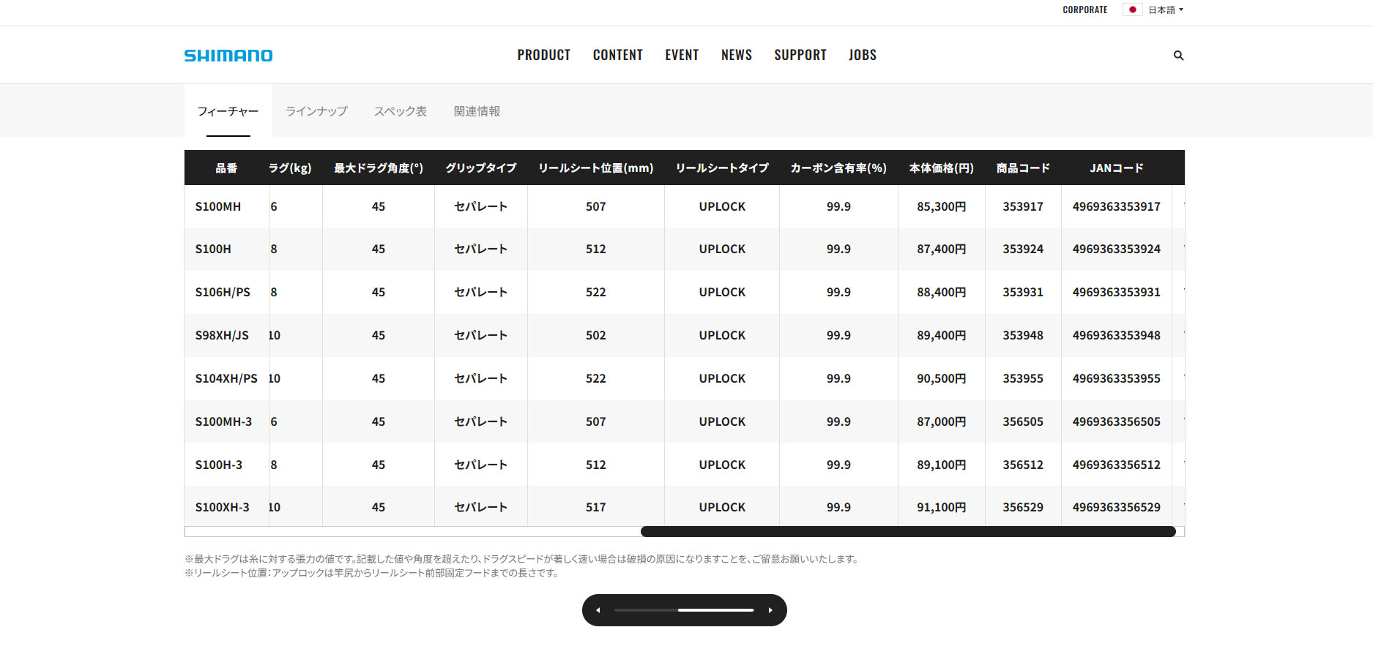Image resolution: width=1373 pixels, height=657 pixels.
Task: Click product code 356512
Action: (1023, 465)
